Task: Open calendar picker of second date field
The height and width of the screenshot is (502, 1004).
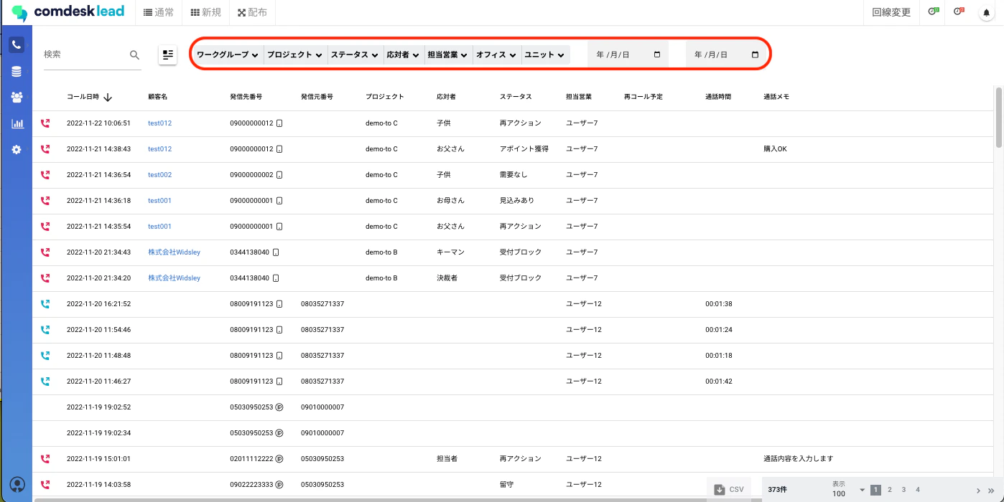Action: click(x=755, y=55)
